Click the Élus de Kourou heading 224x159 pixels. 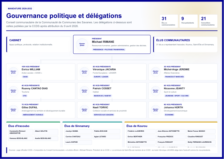click(137, 126)
